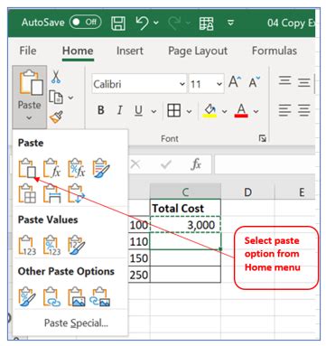Select the Formatting-only paste option

click(27, 296)
